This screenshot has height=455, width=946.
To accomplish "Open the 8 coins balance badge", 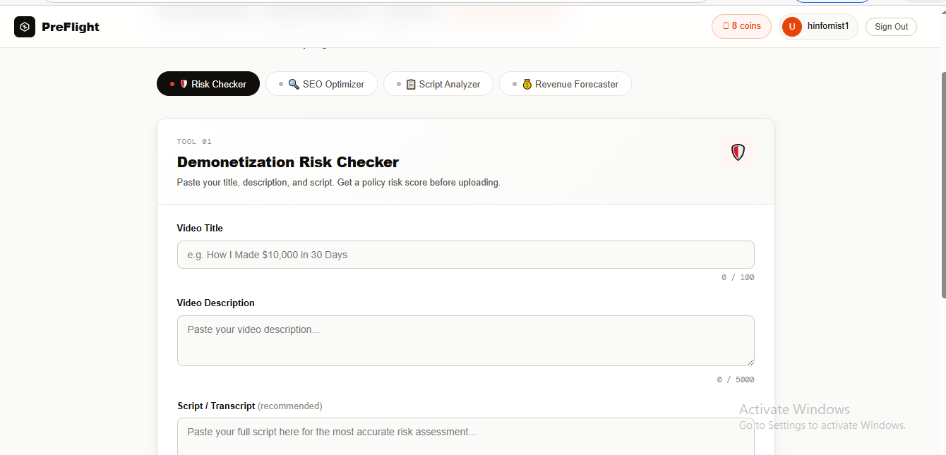I will (x=741, y=26).
